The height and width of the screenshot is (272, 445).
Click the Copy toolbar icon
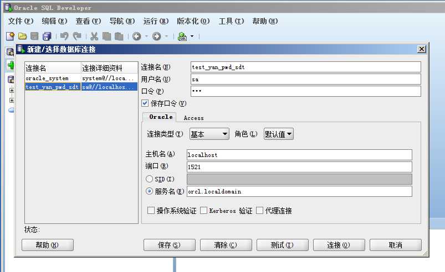(x=107, y=36)
